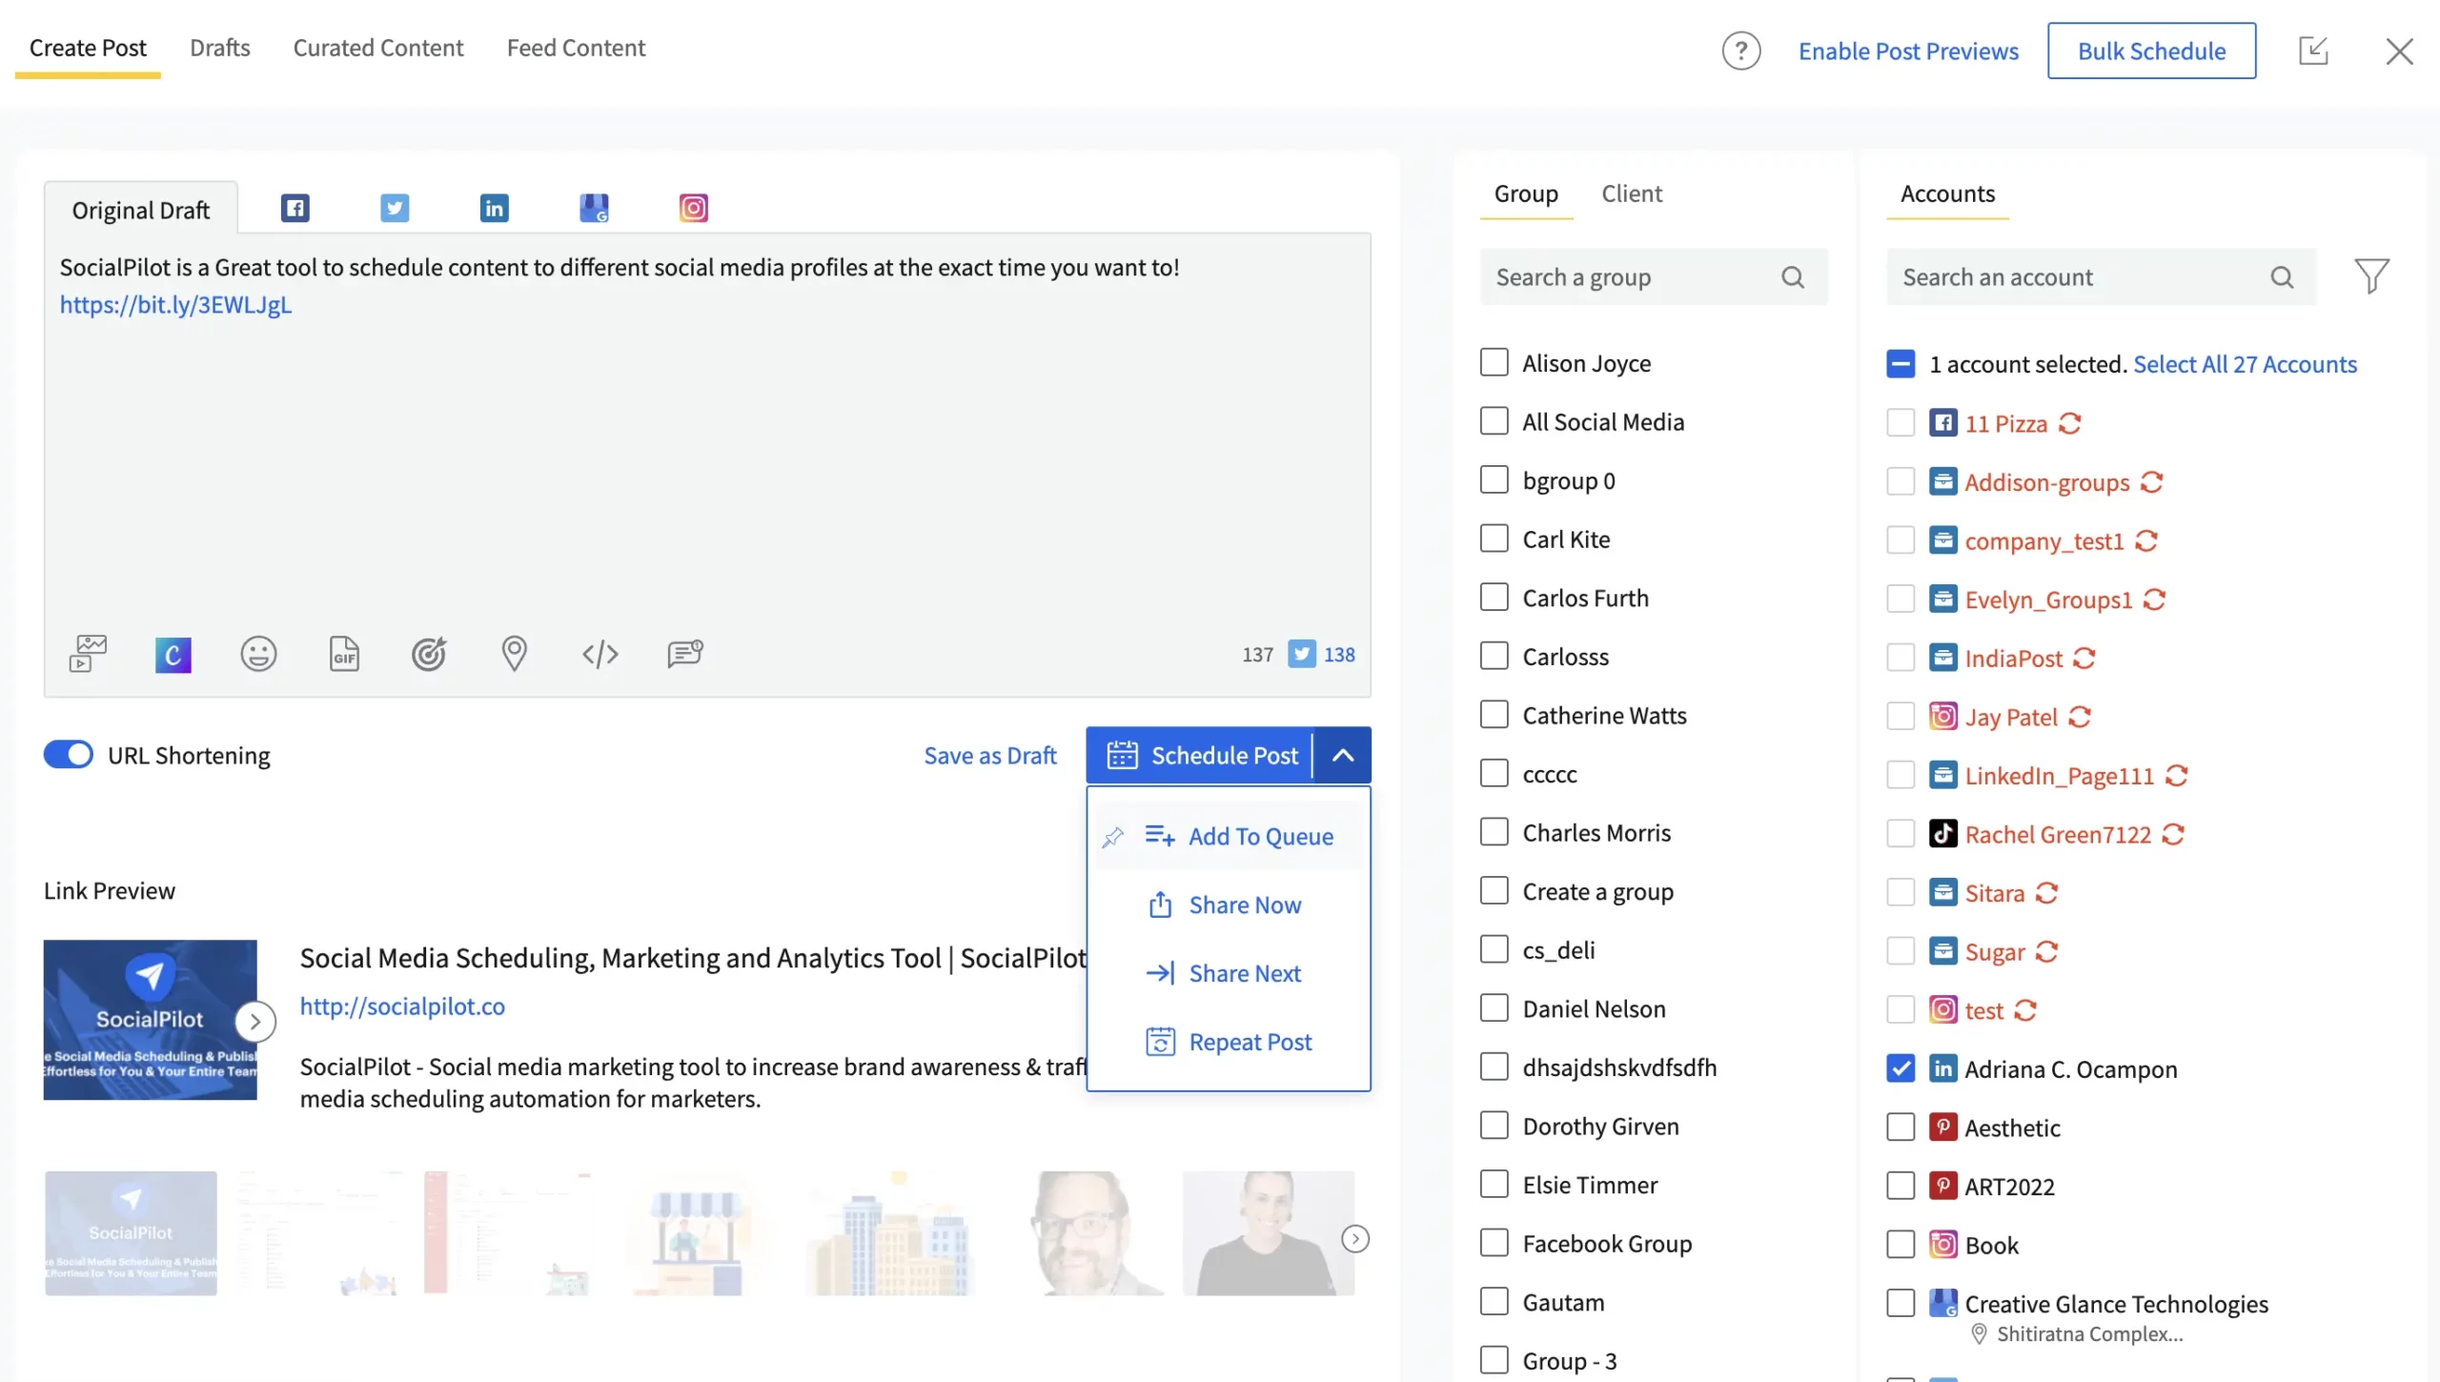Switch to the Client tab

1631,193
